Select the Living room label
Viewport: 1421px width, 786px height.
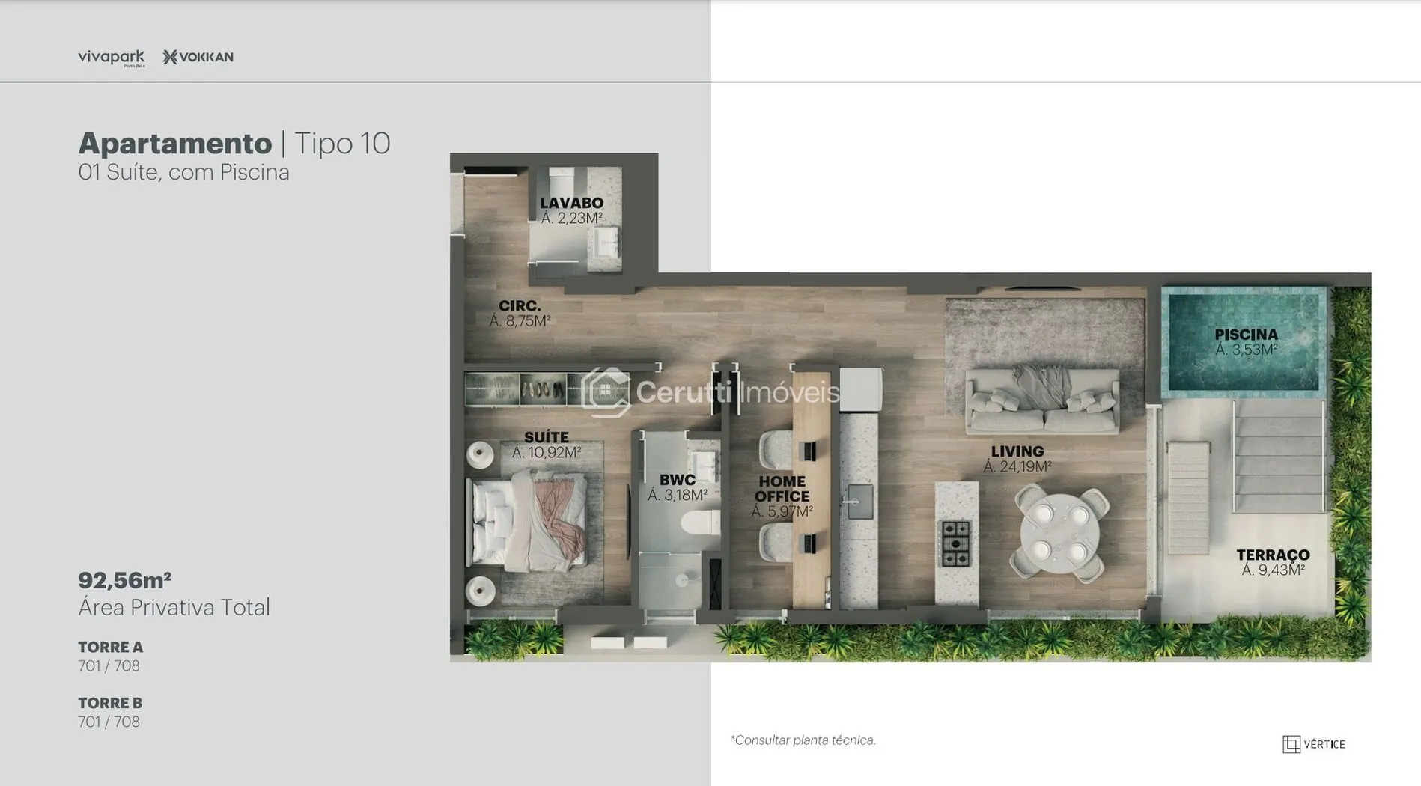coord(1017,458)
